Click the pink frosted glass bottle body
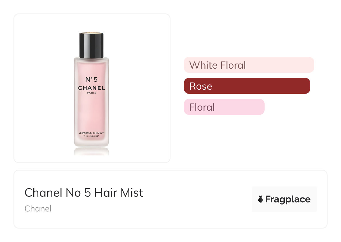Screen dimensions: 341x242 (91, 112)
